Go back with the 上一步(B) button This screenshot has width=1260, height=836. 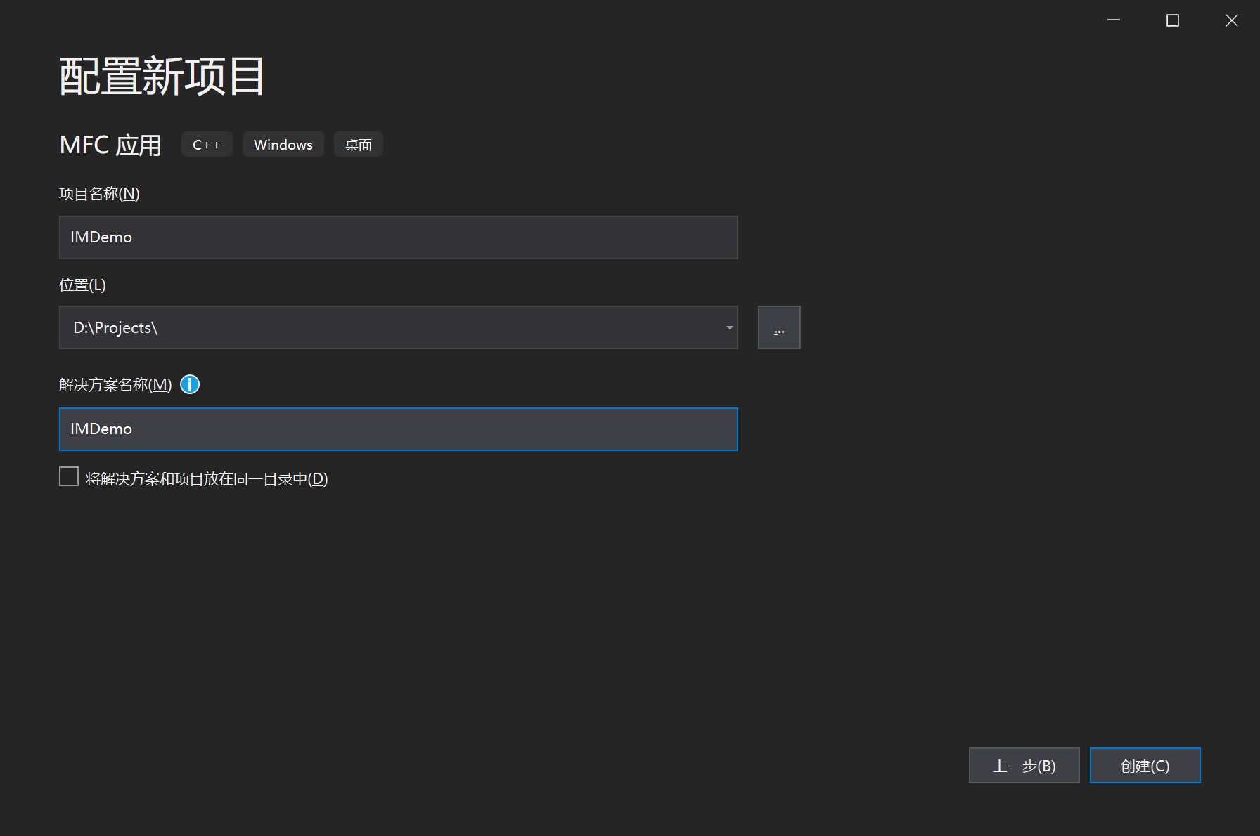pyautogui.click(x=1024, y=766)
